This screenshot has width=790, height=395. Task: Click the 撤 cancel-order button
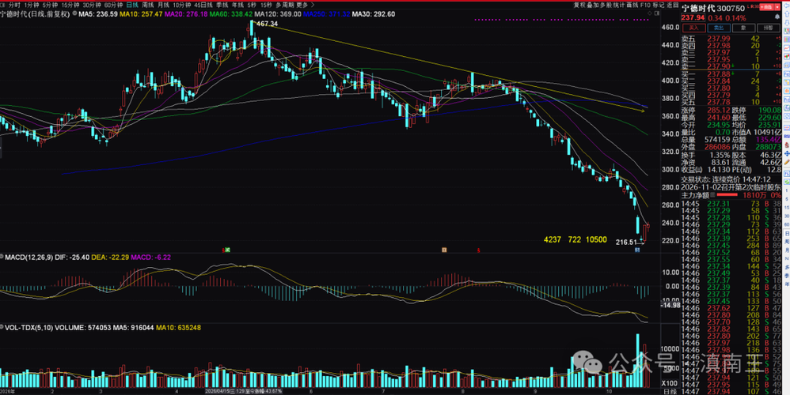tap(743, 28)
